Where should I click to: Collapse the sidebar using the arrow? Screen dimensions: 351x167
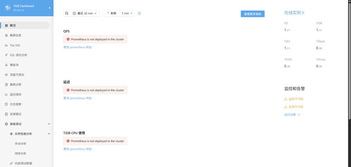click(x=49, y=8)
